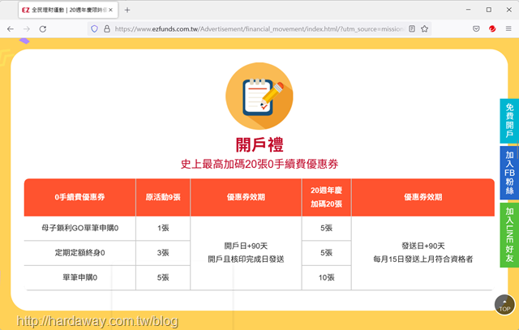Screen dimensions: 519x330
Task: Click the 開戶日+90天 text
Action: (246, 246)
